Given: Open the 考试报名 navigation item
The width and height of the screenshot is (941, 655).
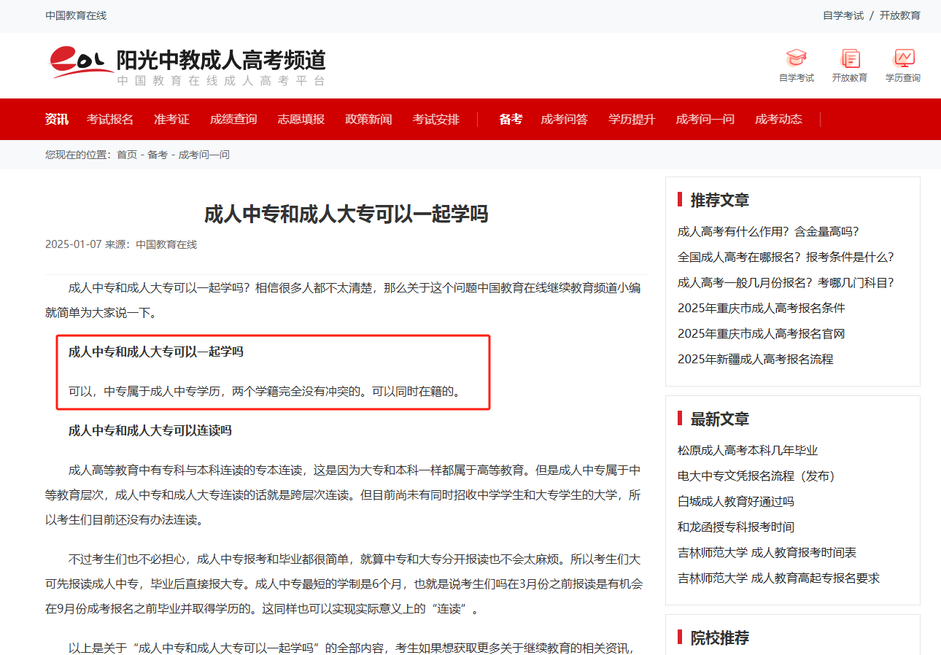Looking at the screenshot, I should tap(110, 119).
